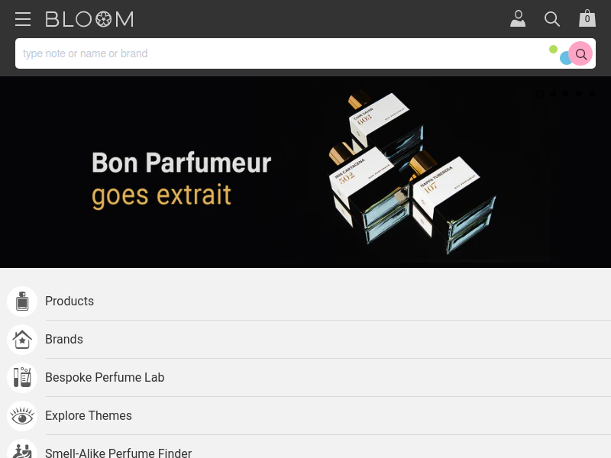Click the pink search submit button
The height and width of the screenshot is (458, 611).
(580, 53)
